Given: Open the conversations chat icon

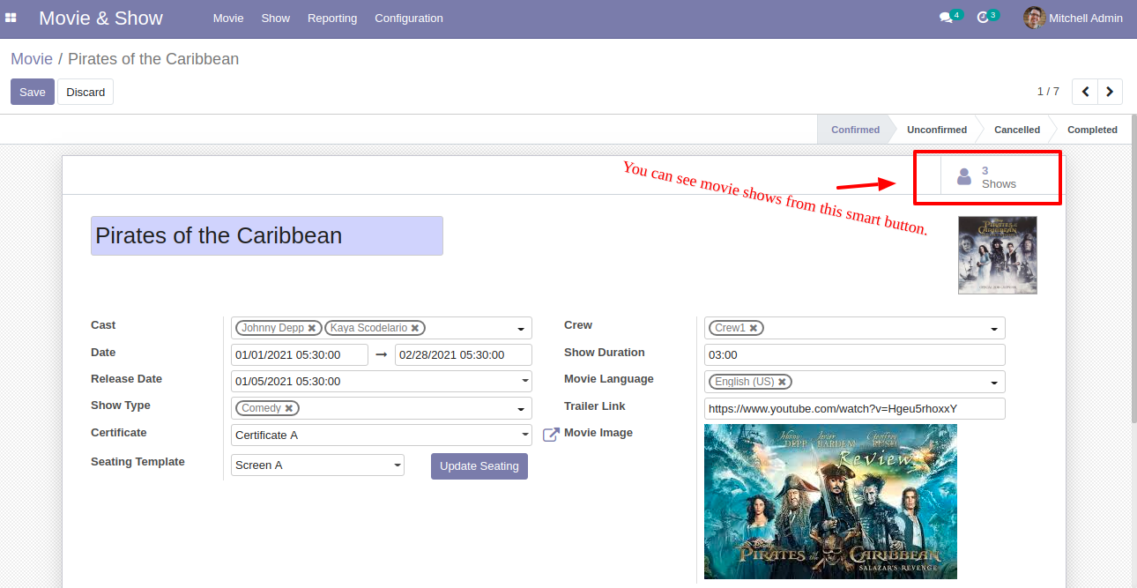Looking at the screenshot, I should pos(946,18).
